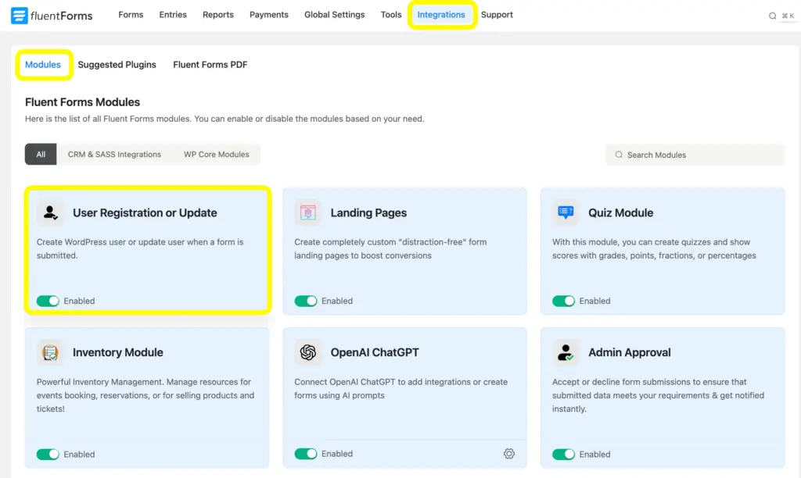Open OpenAI ChatGPT settings gear
Image resolution: width=801 pixels, height=478 pixels.
(x=508, y=454)
